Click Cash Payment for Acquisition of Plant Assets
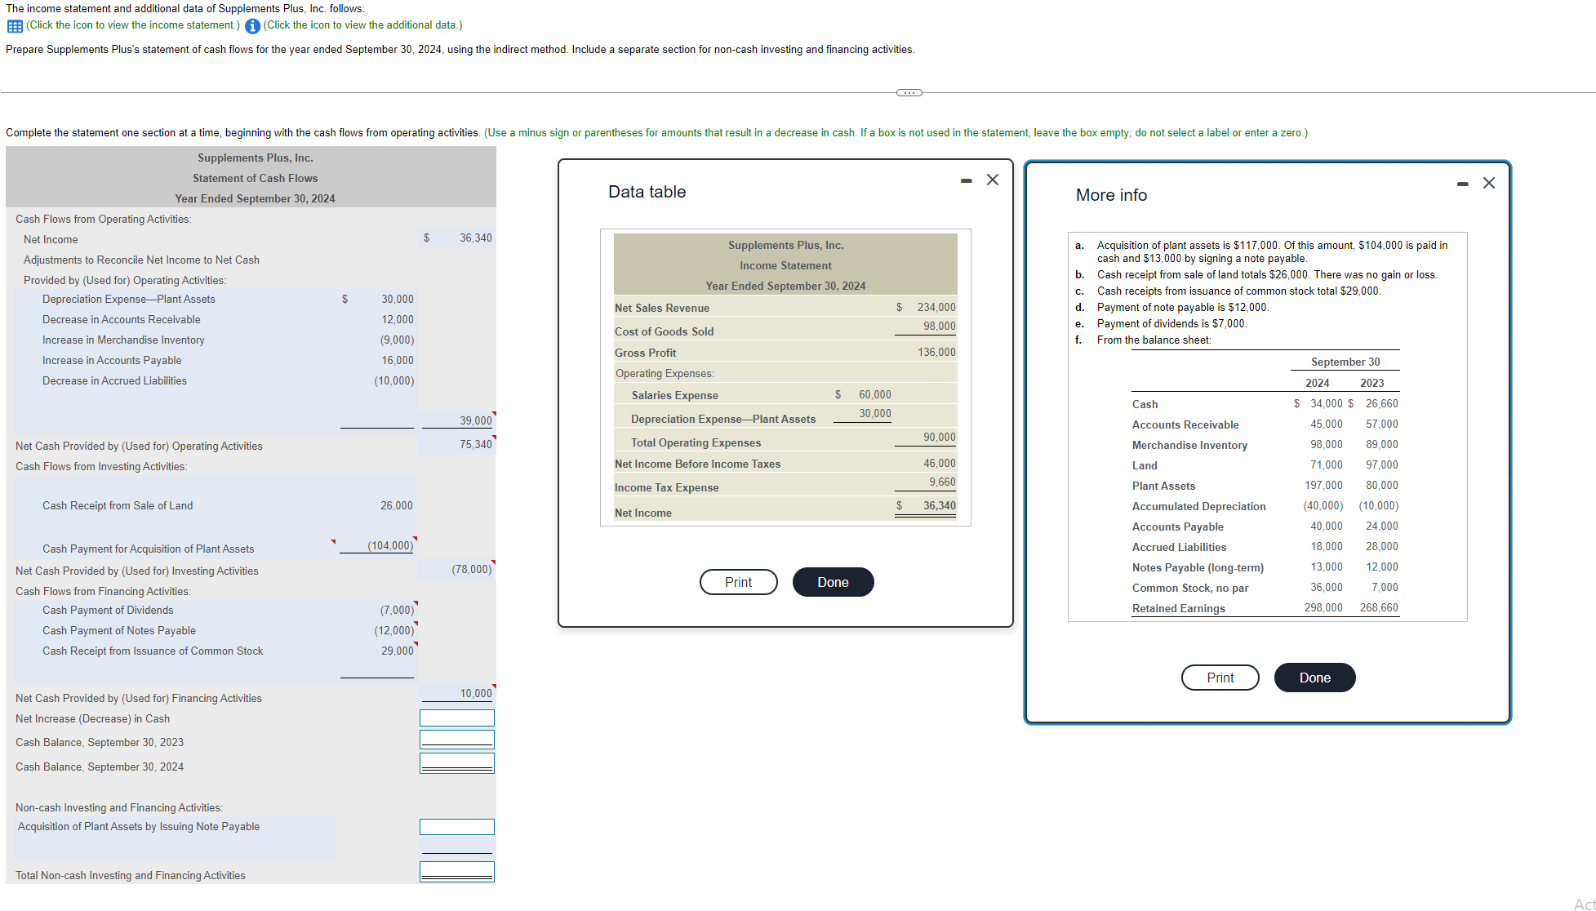The width and height of the screenshot is (1596, 911). (149, 549)
